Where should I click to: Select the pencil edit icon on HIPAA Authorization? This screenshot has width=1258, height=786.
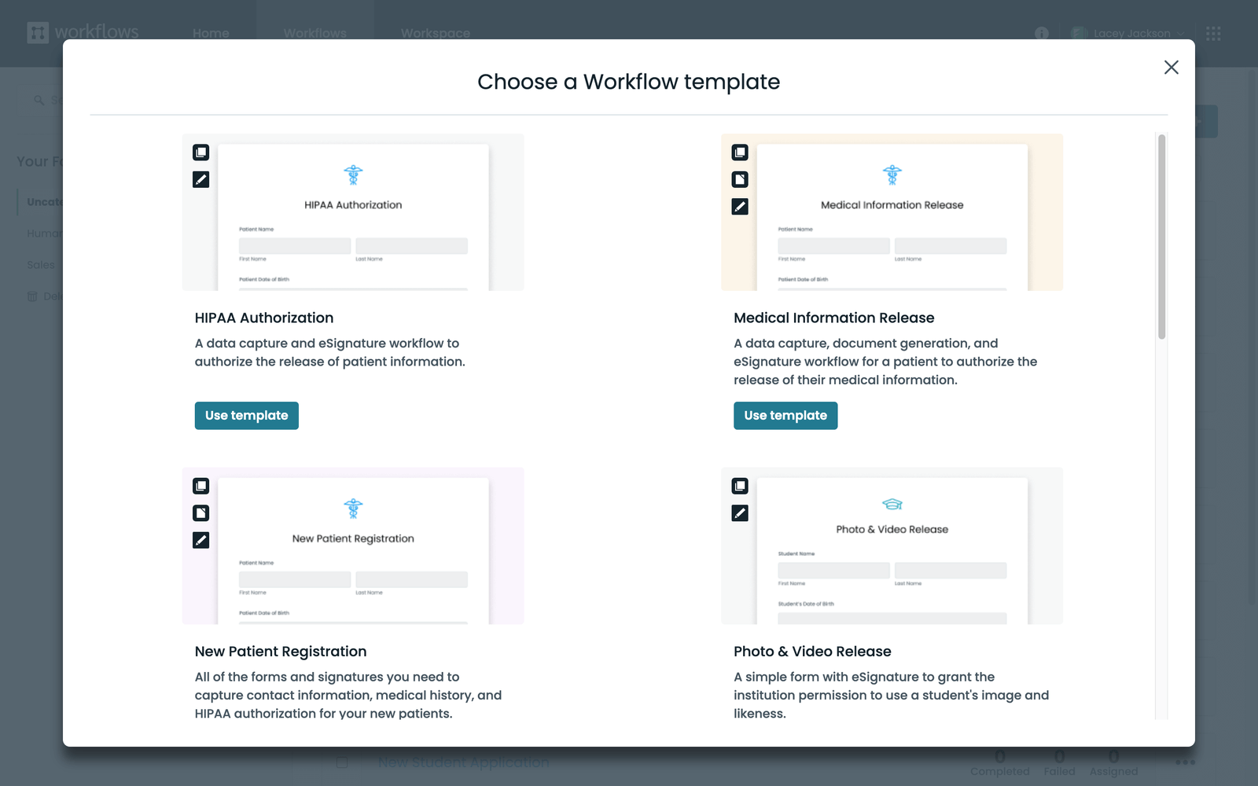200,179
